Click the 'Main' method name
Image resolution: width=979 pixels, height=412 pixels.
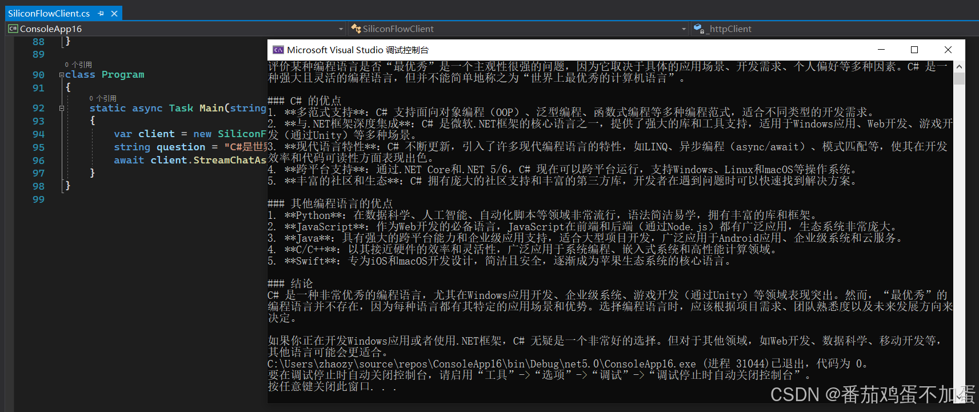tap(211, 108)
